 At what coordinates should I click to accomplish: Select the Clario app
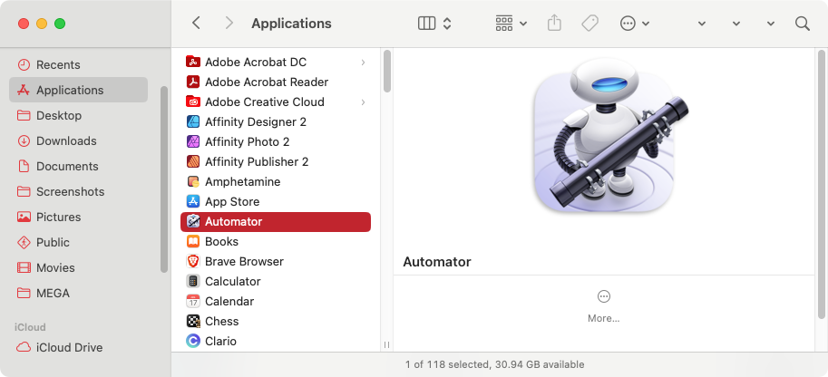[x=276, y=341]
